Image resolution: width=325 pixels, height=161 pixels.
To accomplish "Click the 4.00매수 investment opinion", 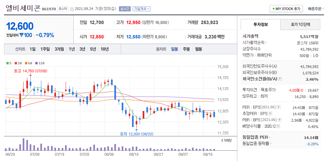I will tap(296, 90).
